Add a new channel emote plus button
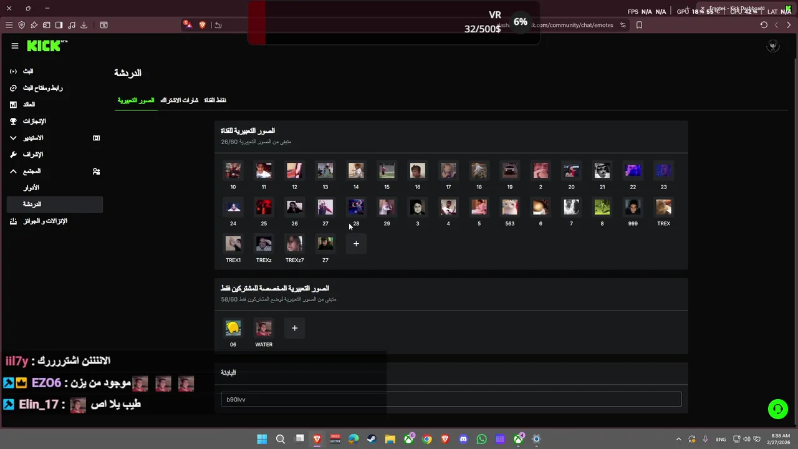798x449 pixels. 356,244
